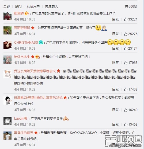Open the 认证用户 tab

point(33,6)
